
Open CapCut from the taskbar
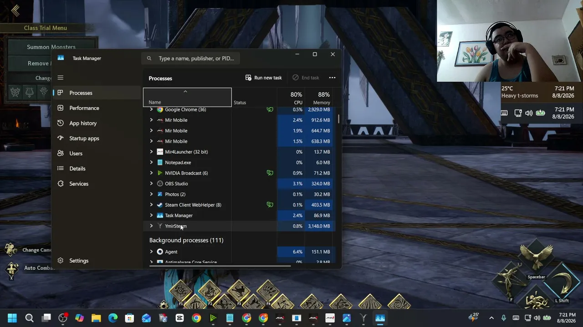[179, 318]
